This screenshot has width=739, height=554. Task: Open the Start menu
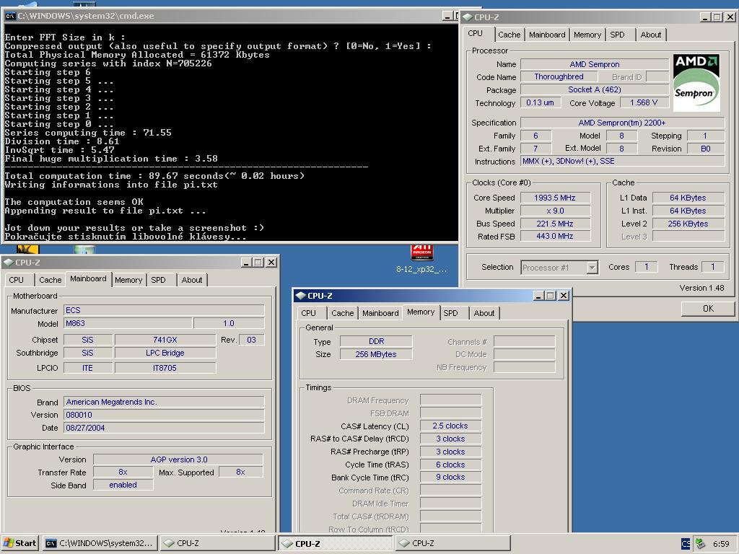click(x=19, y=543)
